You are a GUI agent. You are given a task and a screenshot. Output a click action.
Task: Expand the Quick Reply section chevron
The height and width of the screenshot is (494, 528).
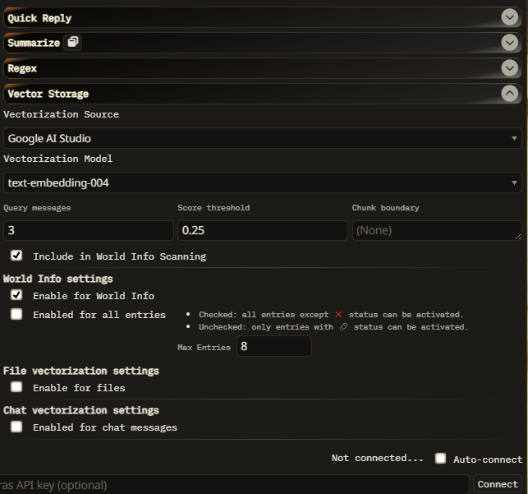tap(509, 17)
